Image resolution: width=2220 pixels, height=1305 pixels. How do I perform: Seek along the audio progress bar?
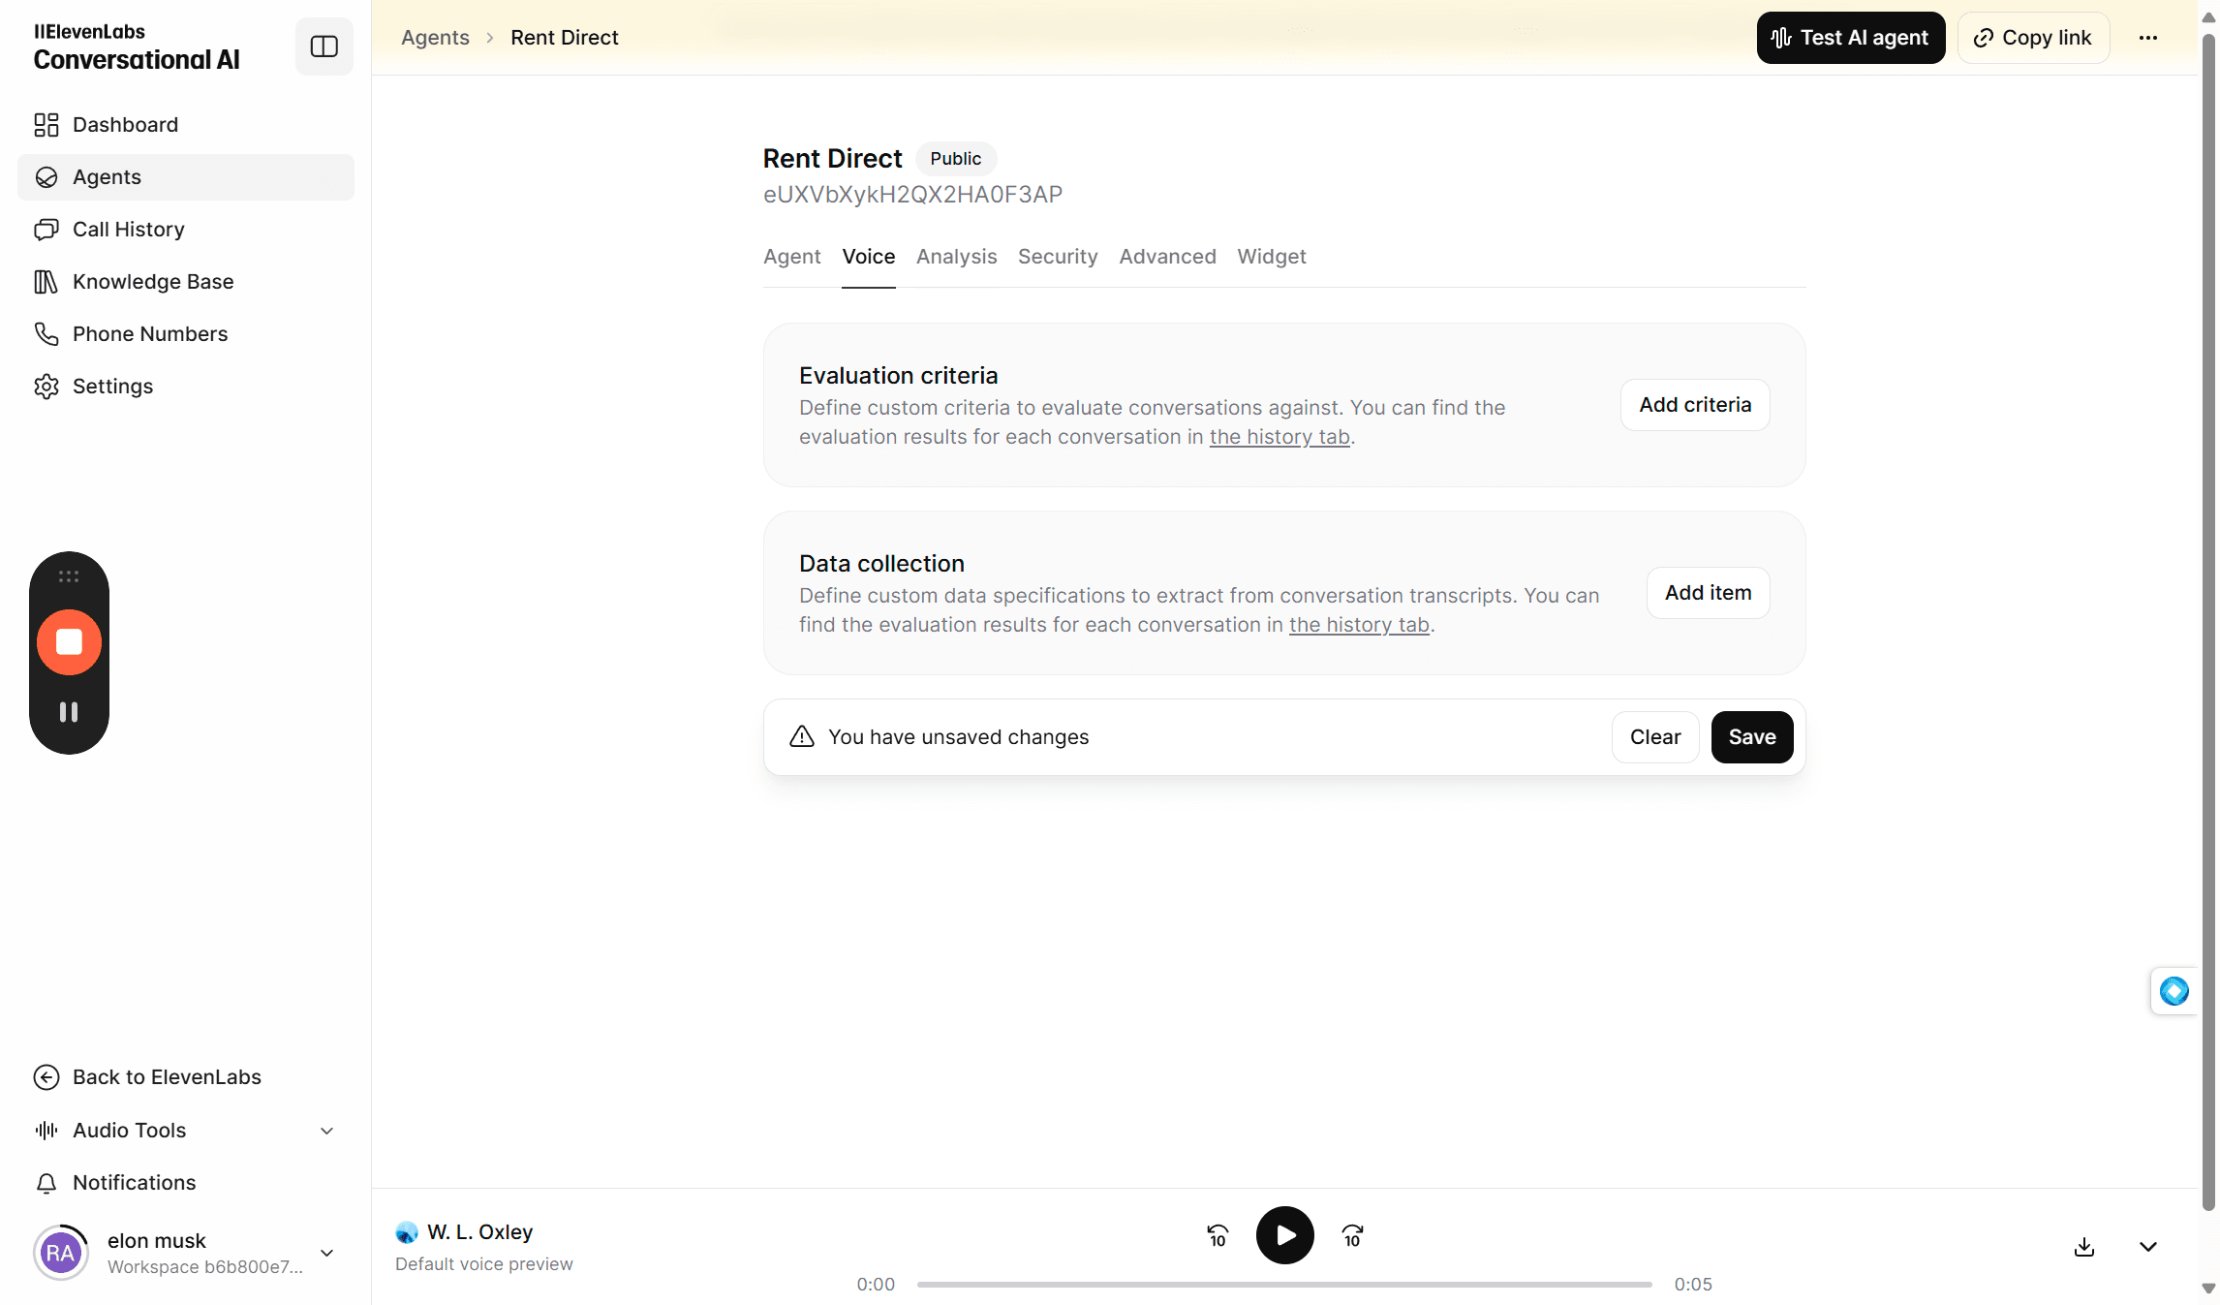point(1284,1285)
